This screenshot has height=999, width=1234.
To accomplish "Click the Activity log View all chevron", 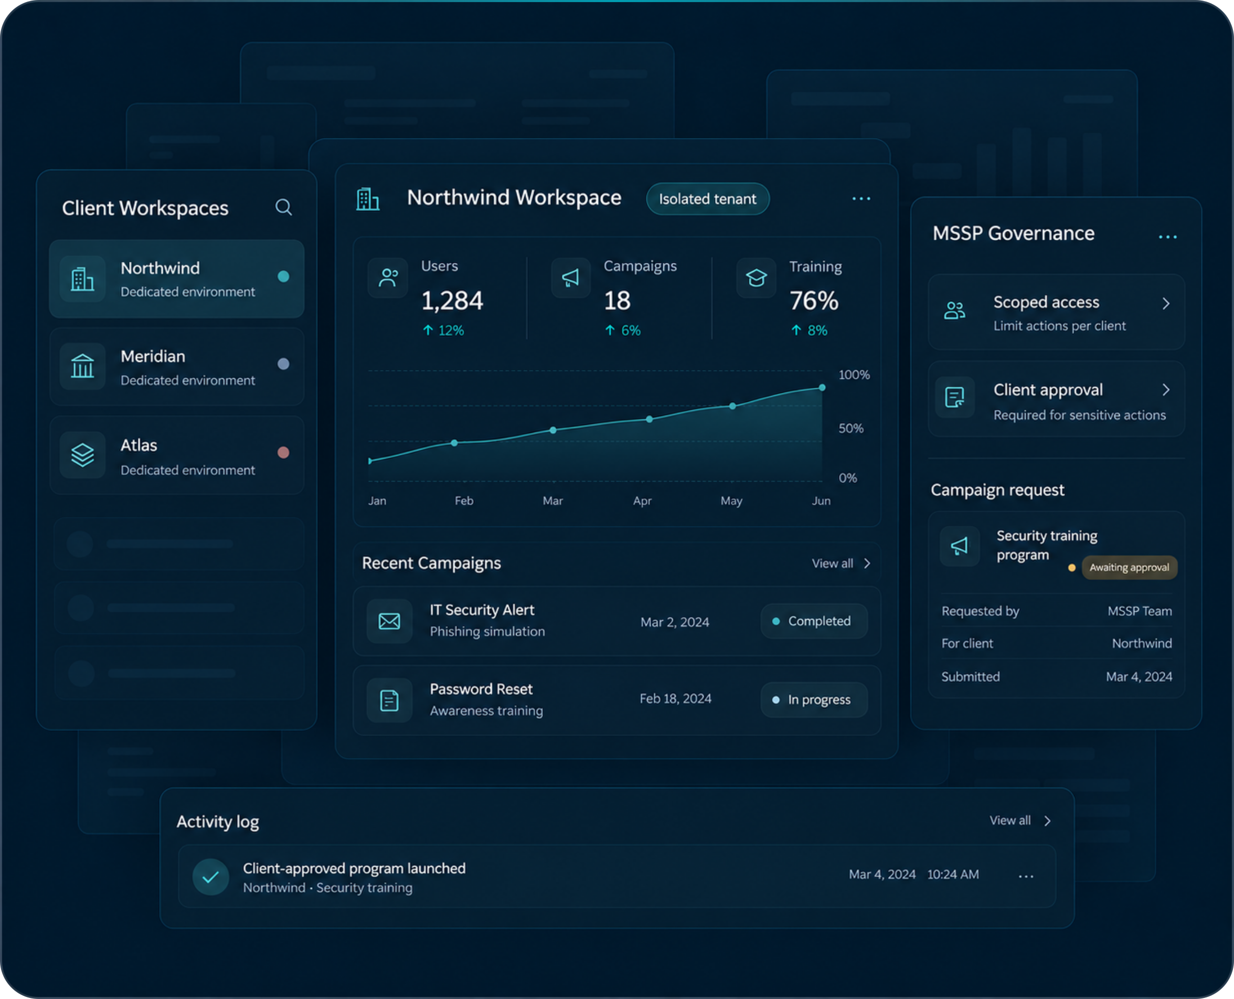I will (1048, 821).
